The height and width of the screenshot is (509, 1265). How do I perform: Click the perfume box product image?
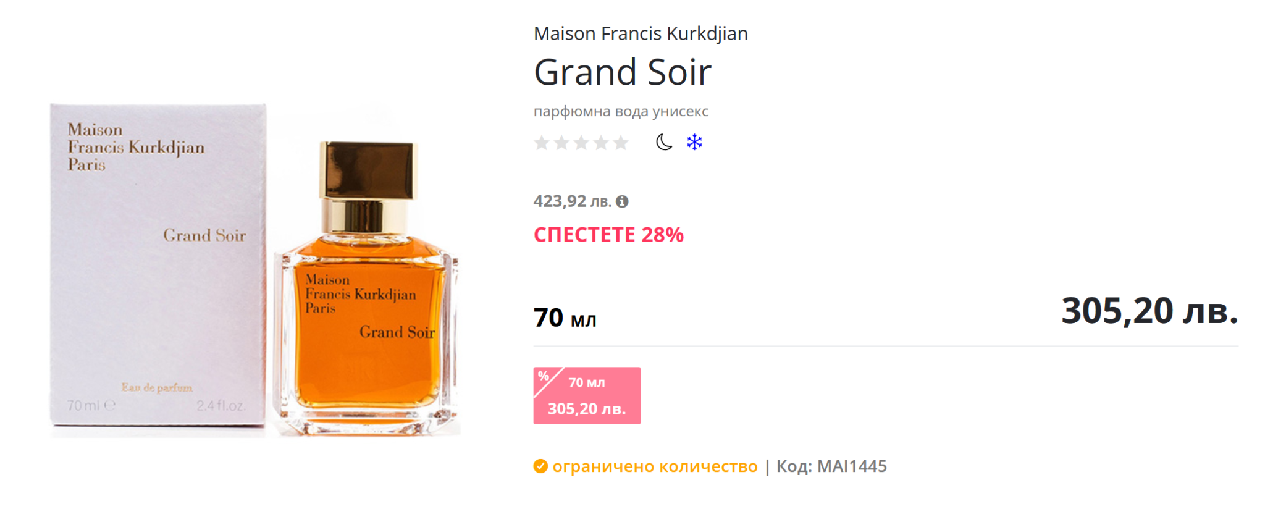coord(158,266)
